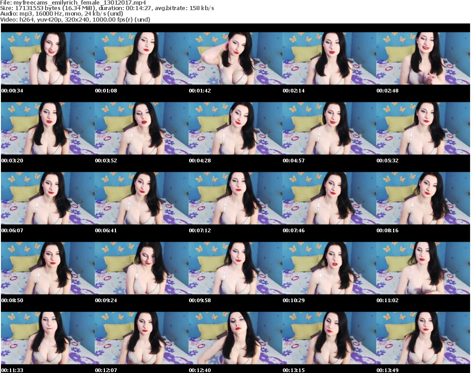Click the 00:09:24 timestamp label
The width and height of the screenshot is (471, 373).
106,300
